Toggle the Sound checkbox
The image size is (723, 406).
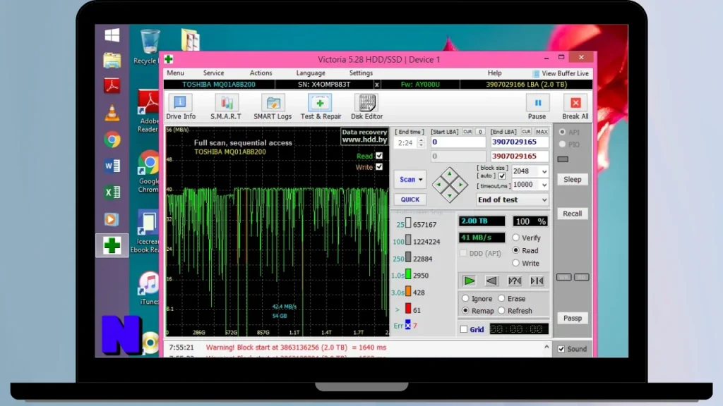click(x=561, y=350)
